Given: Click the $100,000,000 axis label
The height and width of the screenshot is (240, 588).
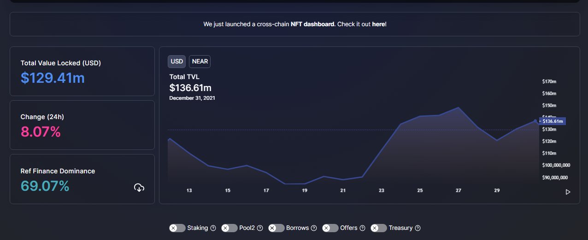Looking at the screenshot, I should [556, 165].
